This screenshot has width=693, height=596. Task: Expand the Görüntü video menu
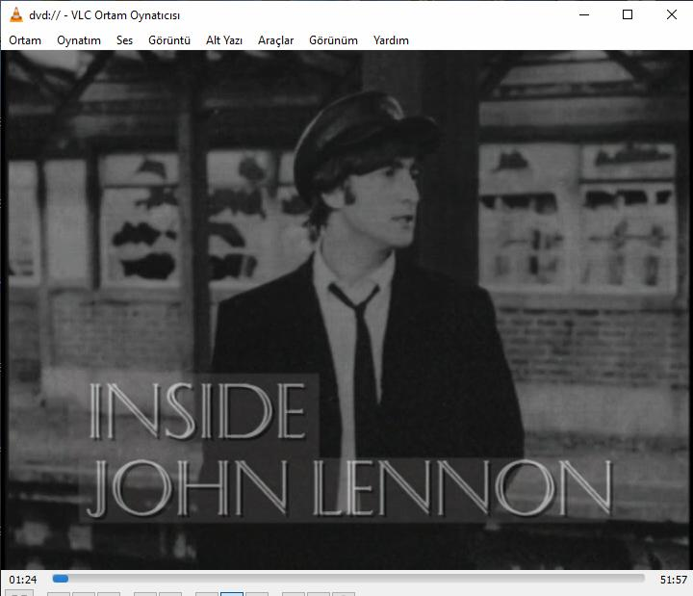coord(169,40)
